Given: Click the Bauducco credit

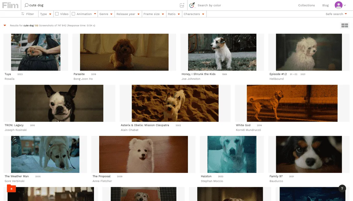Looking at the screenshot, I should pyautogui.click(x=276, y=181).
